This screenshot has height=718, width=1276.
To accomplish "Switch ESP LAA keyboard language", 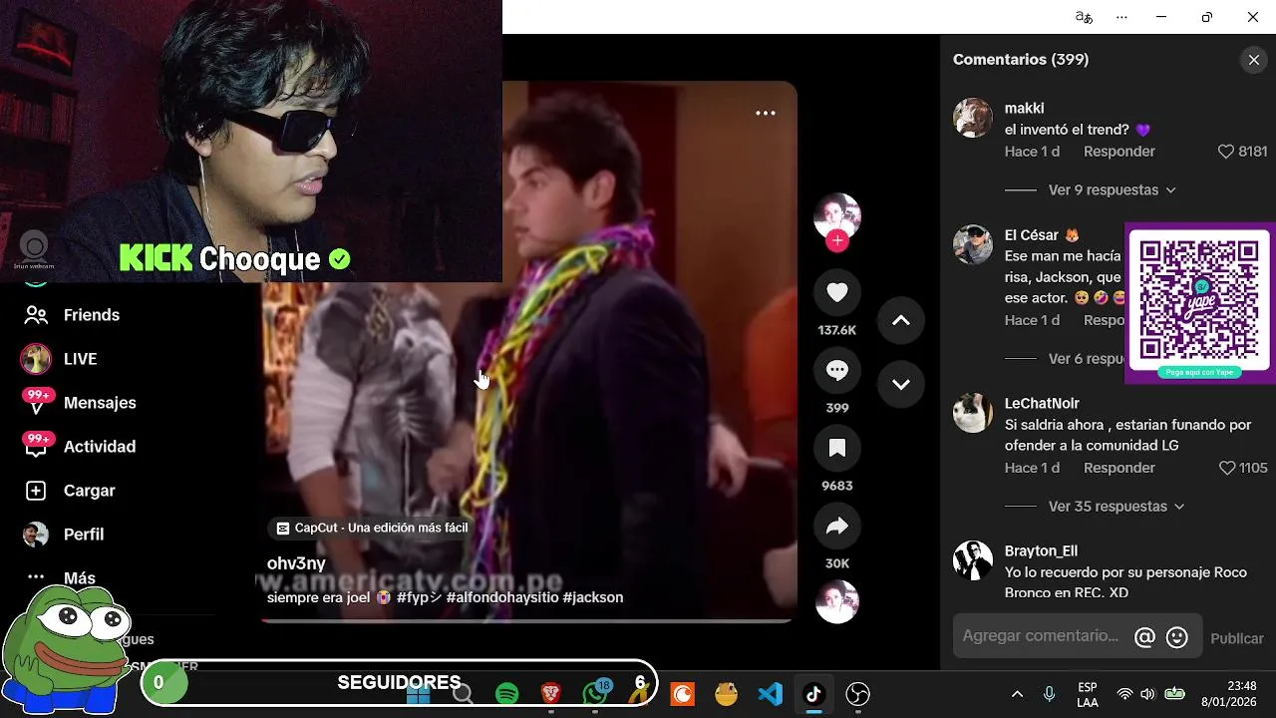I will tap(1088, 694).
